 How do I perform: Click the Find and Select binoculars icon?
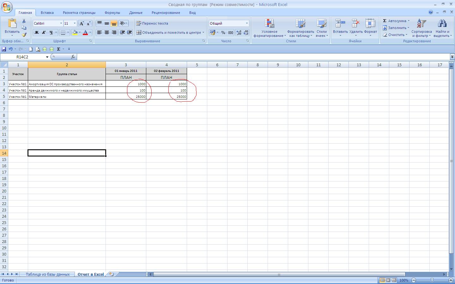(x=442, y=28)
